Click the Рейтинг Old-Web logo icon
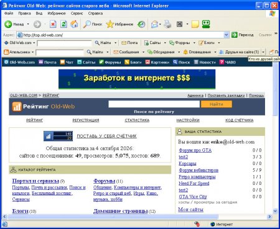Viewport: 280px width, 229px height. 17,107
